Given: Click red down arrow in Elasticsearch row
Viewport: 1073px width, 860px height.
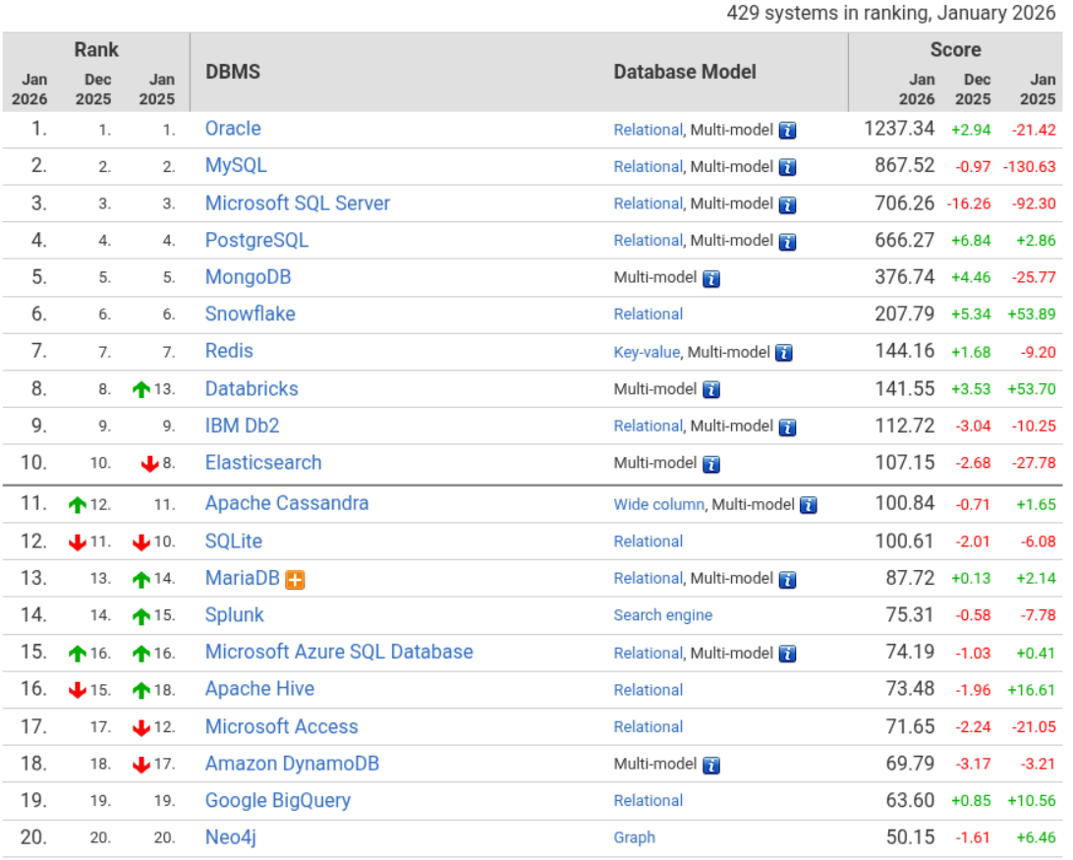Looking at the screenshot, I should click(150, 464).
